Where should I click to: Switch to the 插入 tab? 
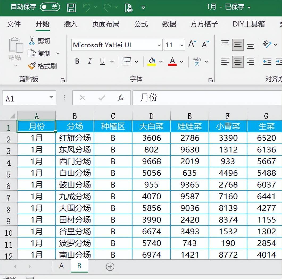point(71,24)
